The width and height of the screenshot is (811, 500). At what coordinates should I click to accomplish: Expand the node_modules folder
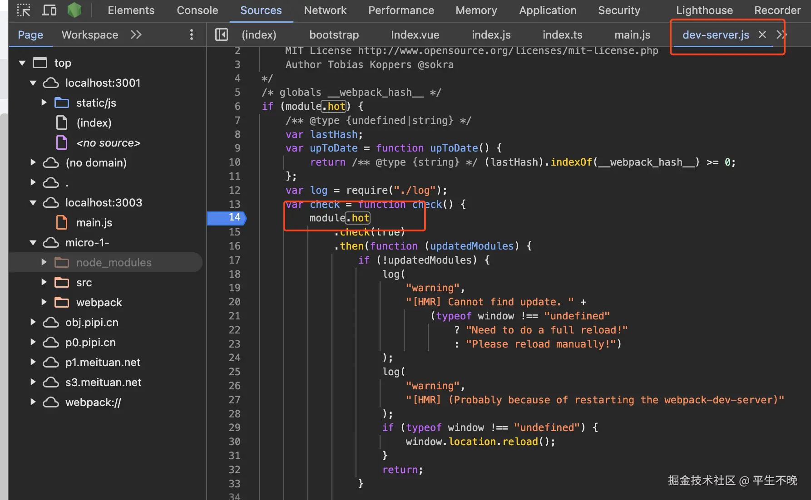44,262
